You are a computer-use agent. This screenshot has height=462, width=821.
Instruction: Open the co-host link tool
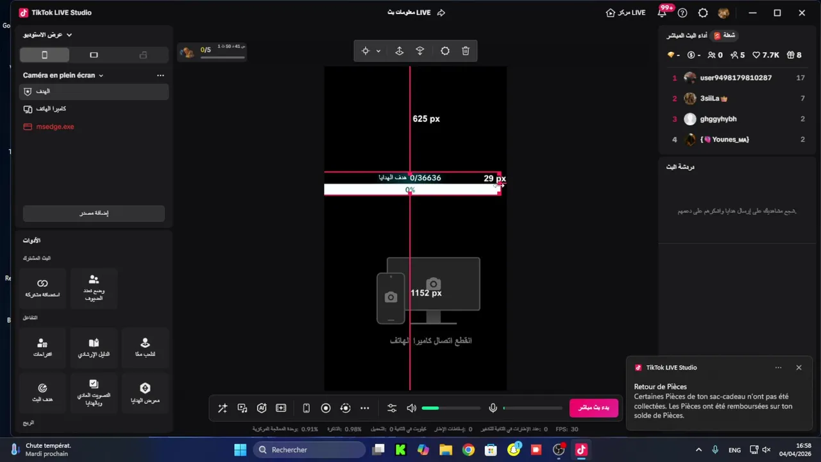[42, 288]
